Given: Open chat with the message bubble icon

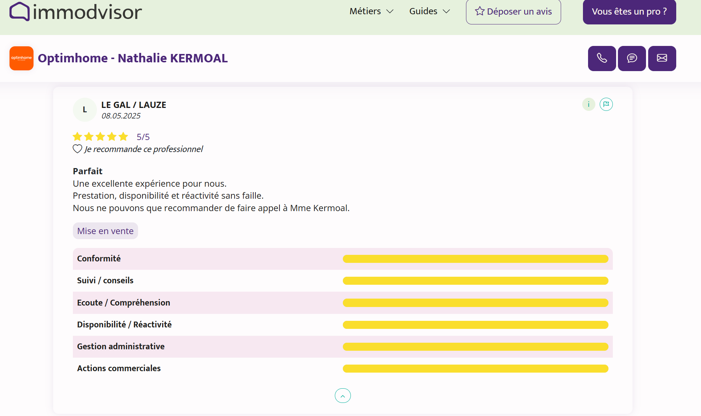Looking at the screenshot, I should tap(632, 58).
